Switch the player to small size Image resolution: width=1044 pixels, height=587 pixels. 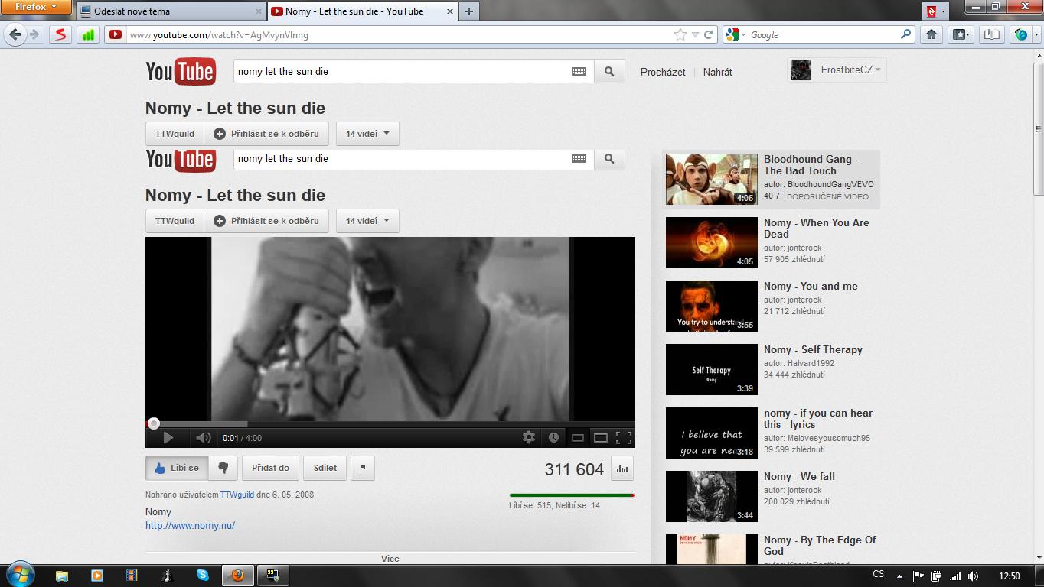click(578, 438)
